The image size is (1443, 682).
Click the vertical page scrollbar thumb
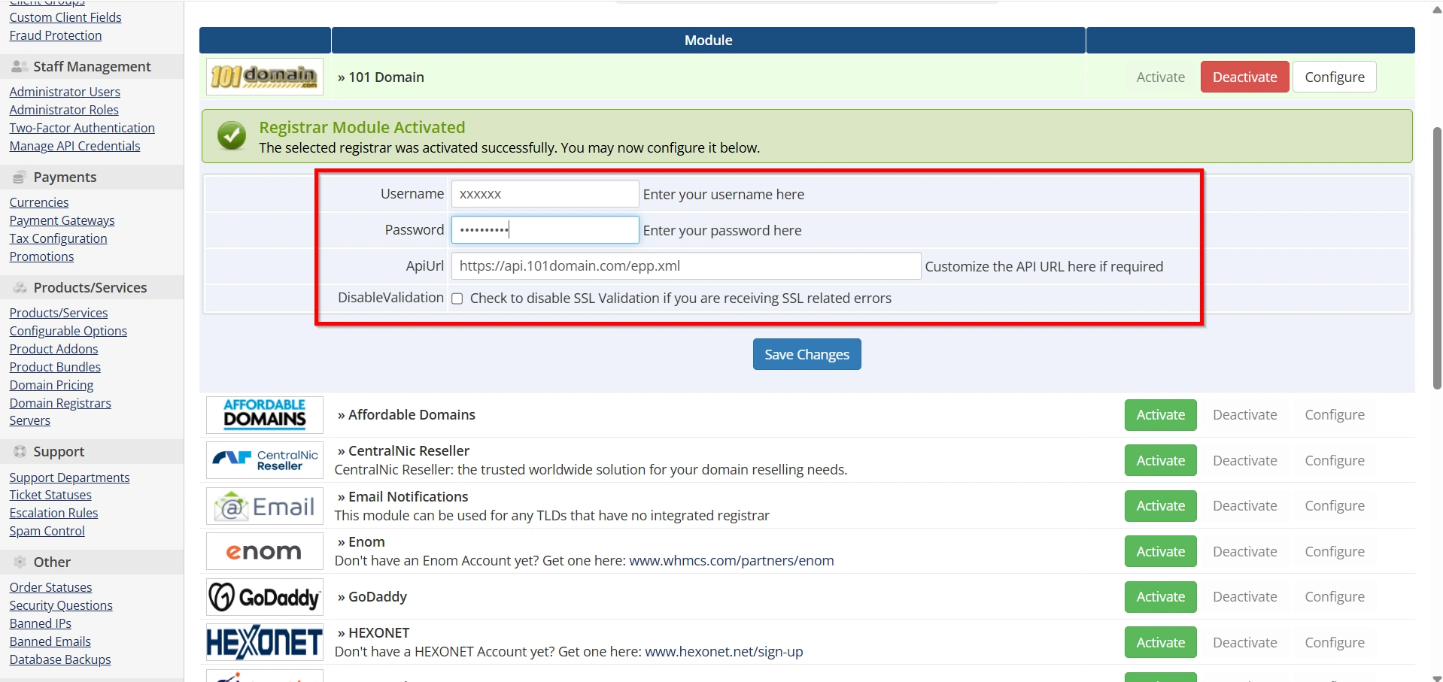tap(1437, 258)
